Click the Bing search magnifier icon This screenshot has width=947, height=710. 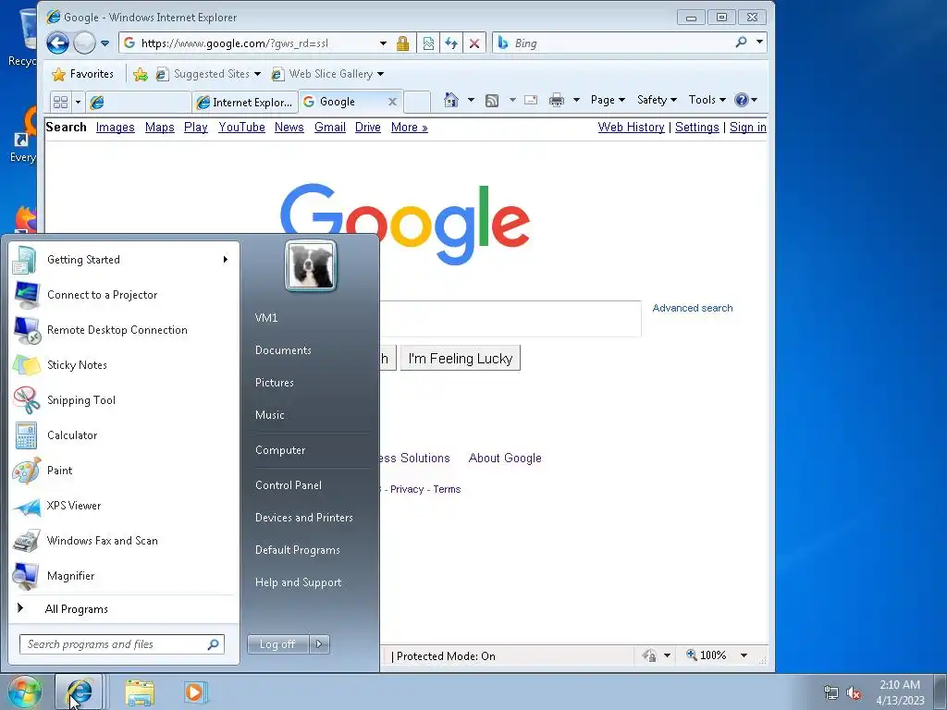[x=741, y=43]
